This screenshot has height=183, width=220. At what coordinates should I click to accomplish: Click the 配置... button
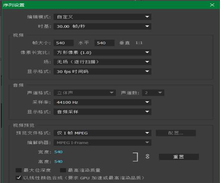(x=176, y=133)
